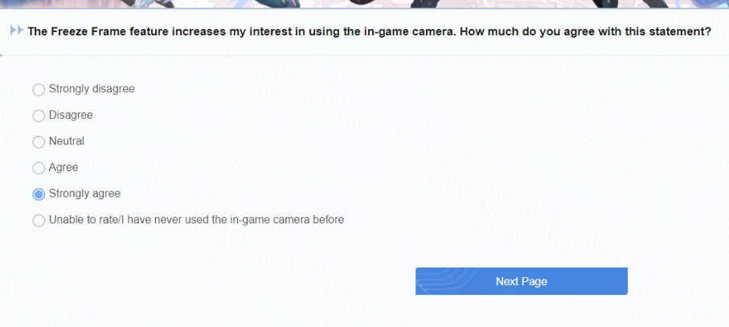Click the double-arrow icon before the question
Image resolution: width=729 pixels, height=327 pixels.
pos(16,31)
